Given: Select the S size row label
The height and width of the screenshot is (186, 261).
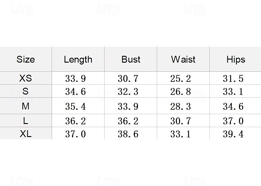Looking at the screenshot, I should [25, 91].
